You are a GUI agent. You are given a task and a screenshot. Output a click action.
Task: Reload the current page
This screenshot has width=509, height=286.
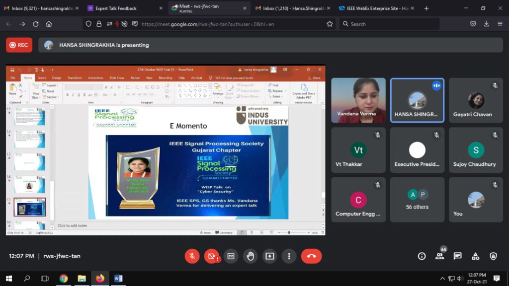(36, 24)
